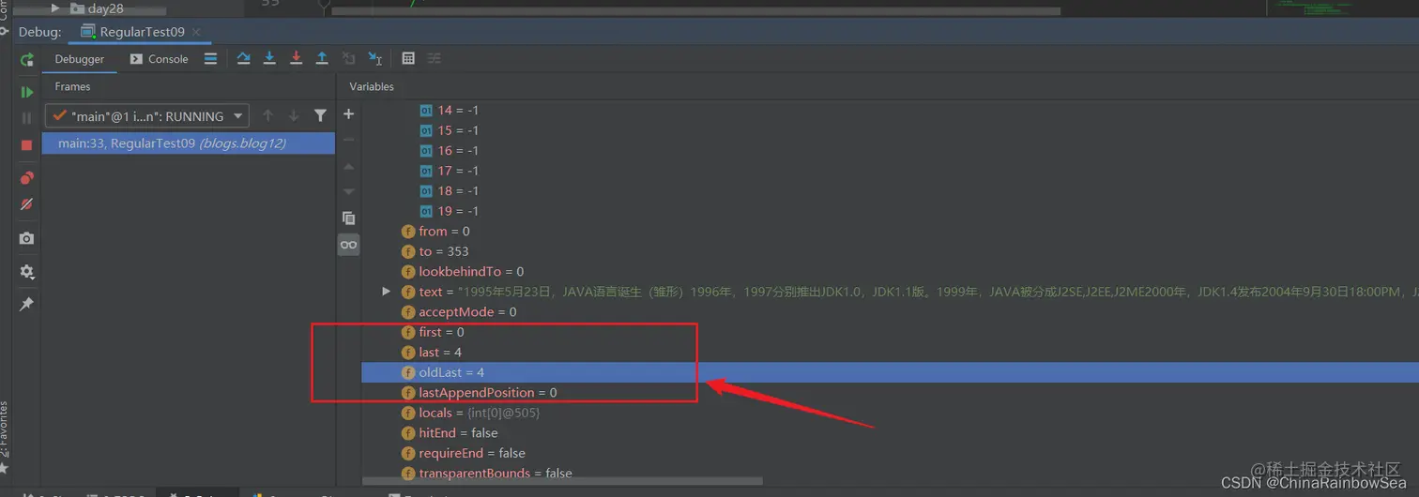Select previous frame with up arrow

click(x=267, y=115)
